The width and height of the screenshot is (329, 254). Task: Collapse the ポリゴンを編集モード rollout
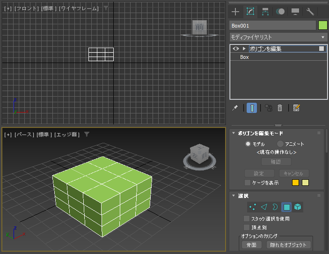tap(234, 133)
